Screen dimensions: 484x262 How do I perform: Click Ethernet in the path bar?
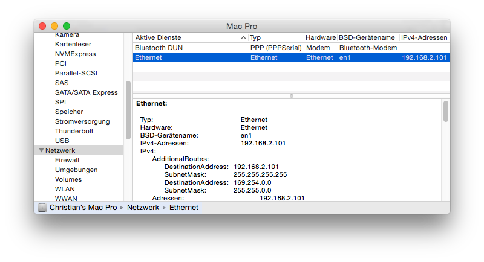184,208
